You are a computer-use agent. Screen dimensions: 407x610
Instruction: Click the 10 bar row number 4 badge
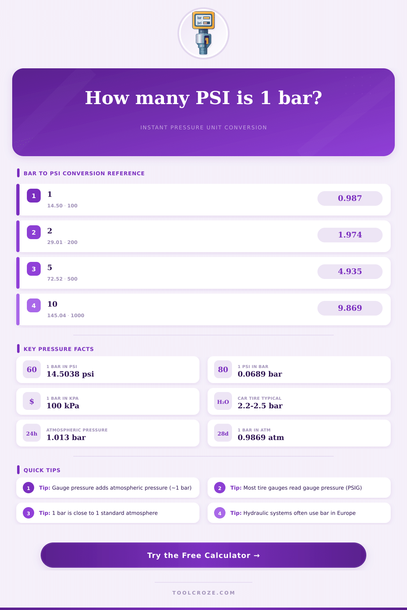34,305
